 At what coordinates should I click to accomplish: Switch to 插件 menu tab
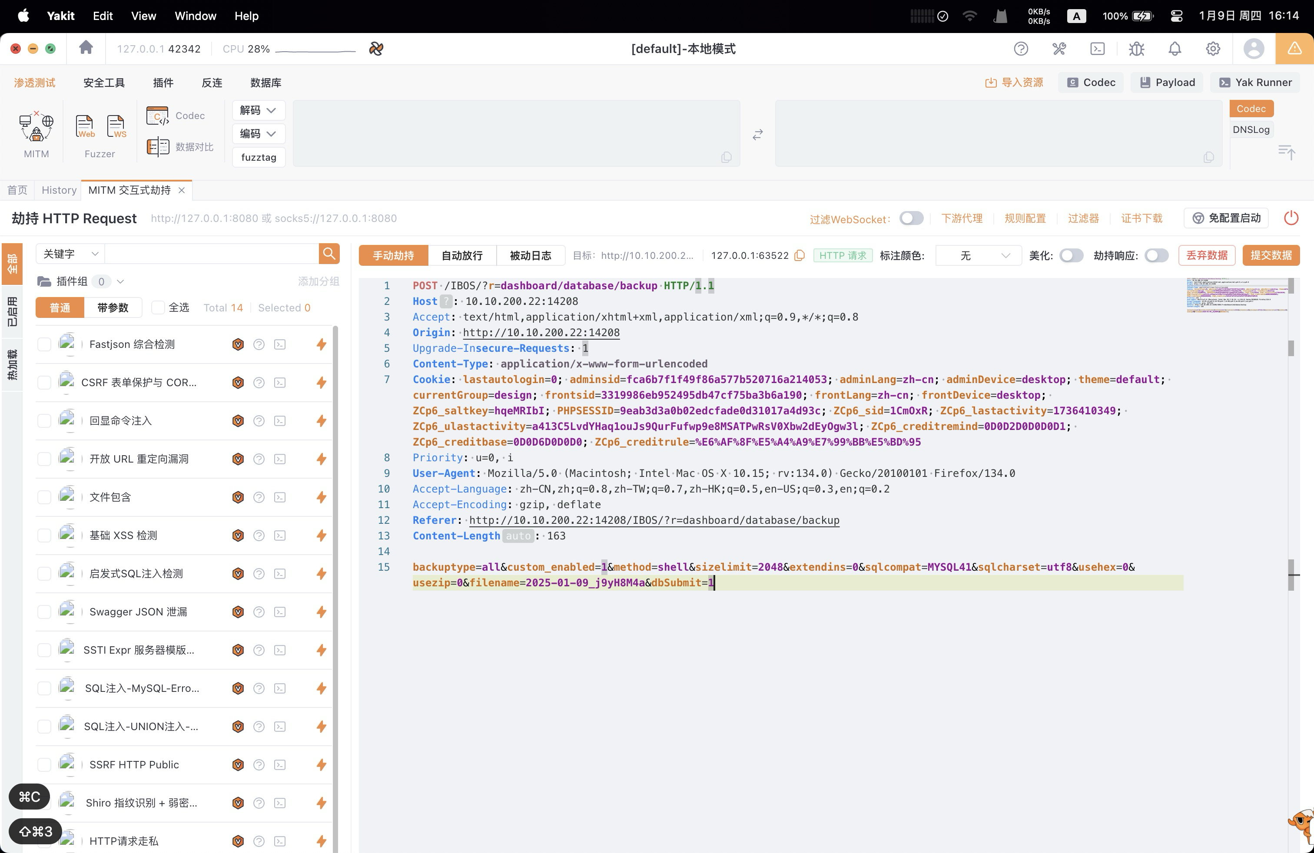[x=163, y=83]
